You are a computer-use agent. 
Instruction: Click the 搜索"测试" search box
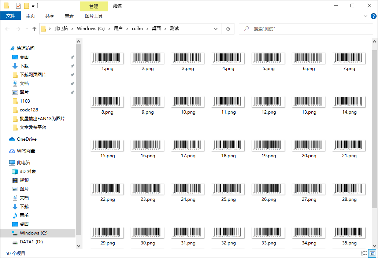(306, 29)
